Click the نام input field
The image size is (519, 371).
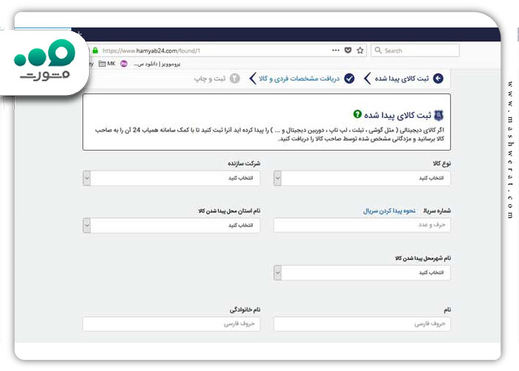point(362,324)
